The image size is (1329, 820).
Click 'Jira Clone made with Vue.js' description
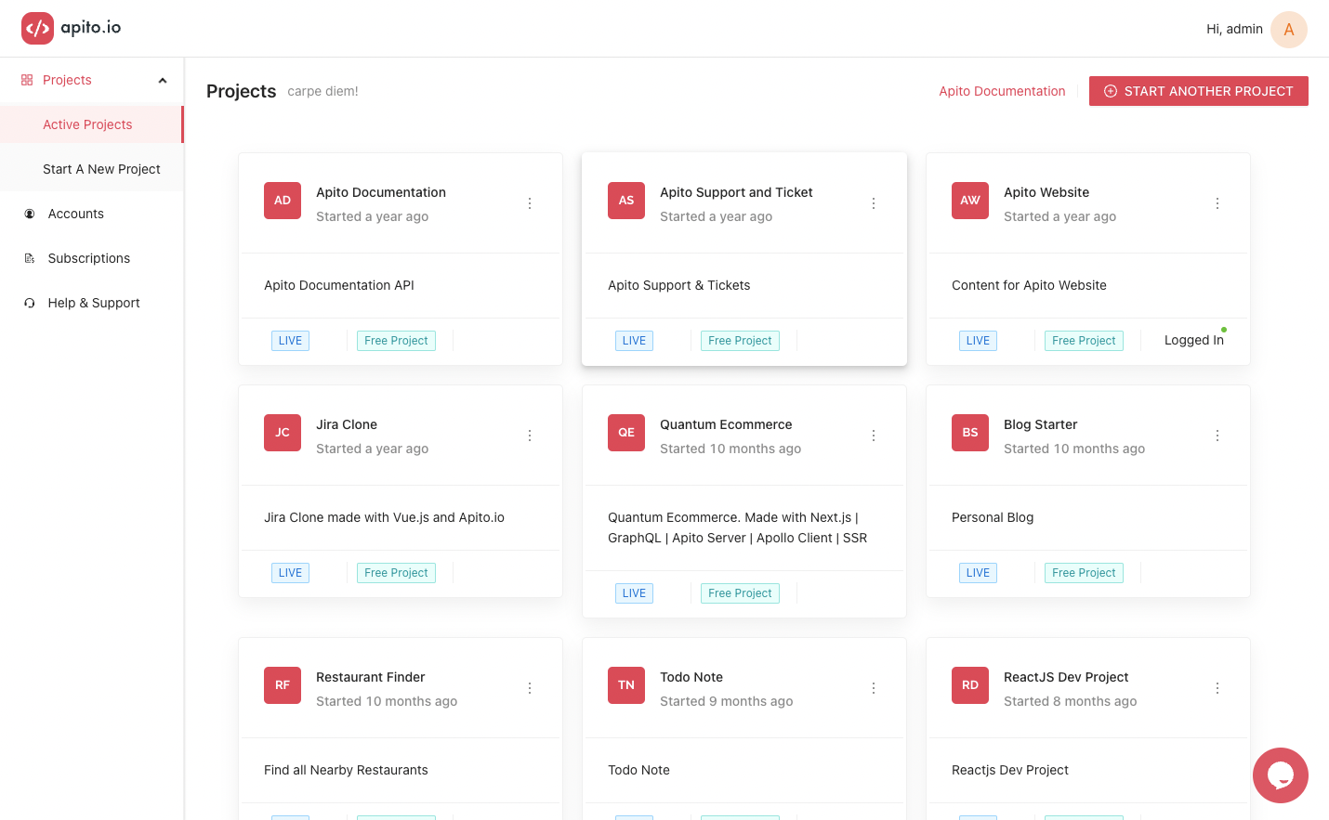(x=384, y=517)
